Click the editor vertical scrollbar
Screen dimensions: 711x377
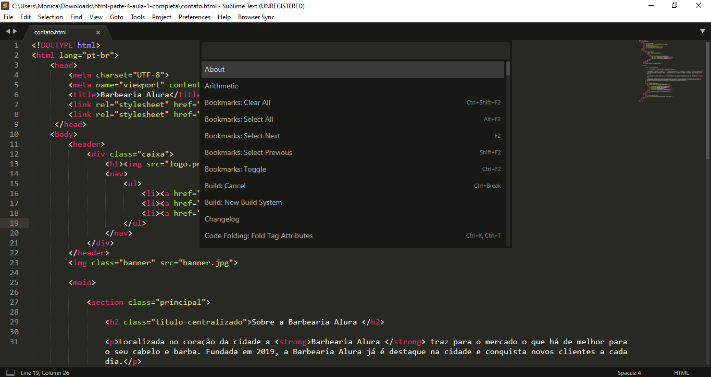point(707,99)
